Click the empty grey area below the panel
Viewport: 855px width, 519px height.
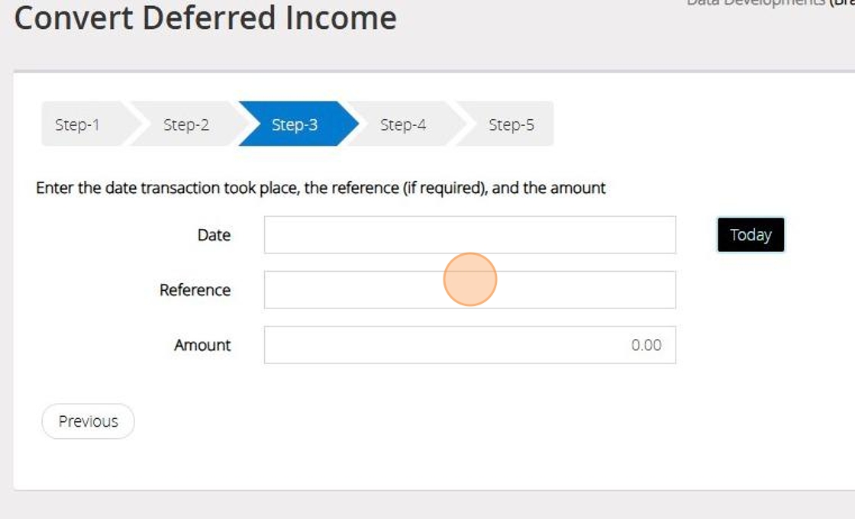(x=427, y=505)
